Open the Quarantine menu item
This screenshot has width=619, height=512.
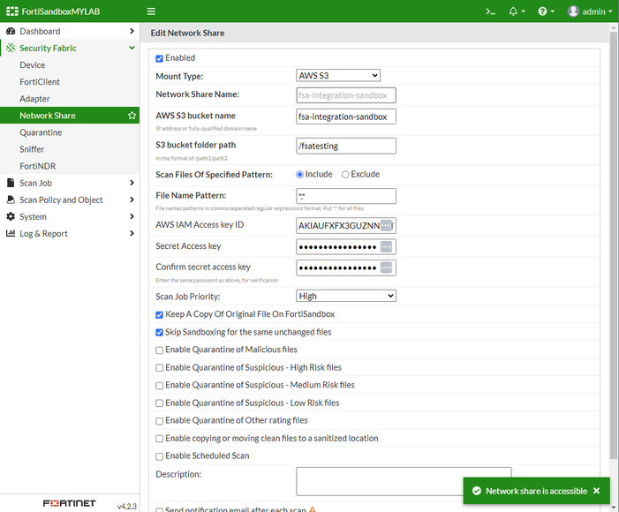(x=41, y=132)
